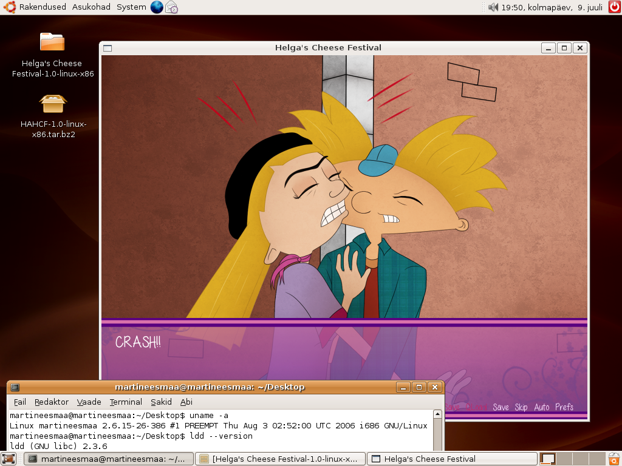Open Prefs in the game's quick menu
This screenshot has height=466, width=622.
click(564, 407)
